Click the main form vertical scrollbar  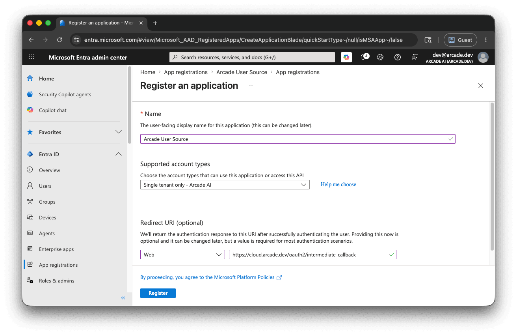pyautogui.click(x=492, y=176)
